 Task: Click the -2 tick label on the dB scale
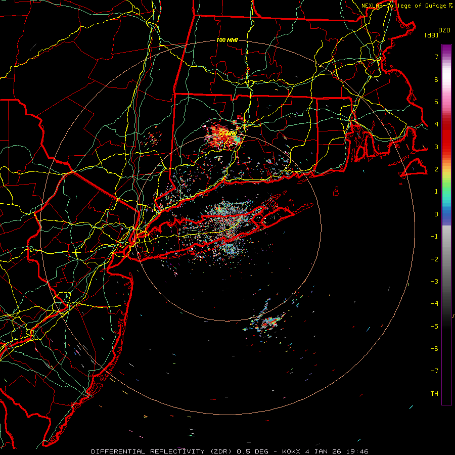(x=434, y=259)
